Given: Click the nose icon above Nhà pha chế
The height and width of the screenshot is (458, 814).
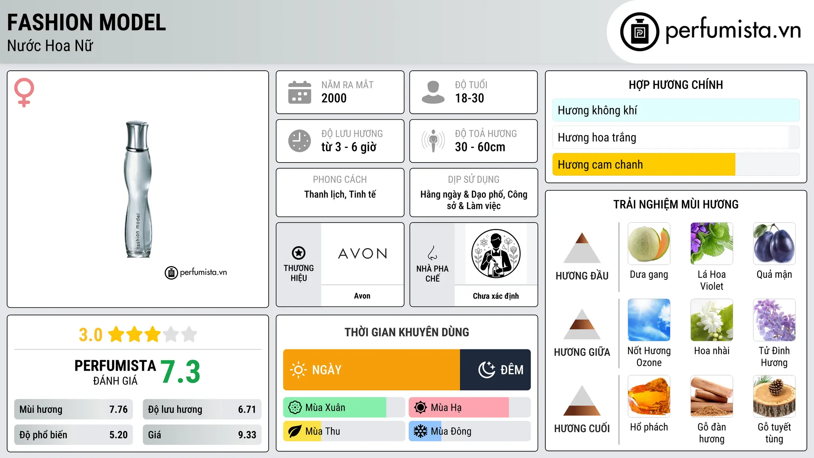Looking at the screenshot, I should [x=432, y=253].
